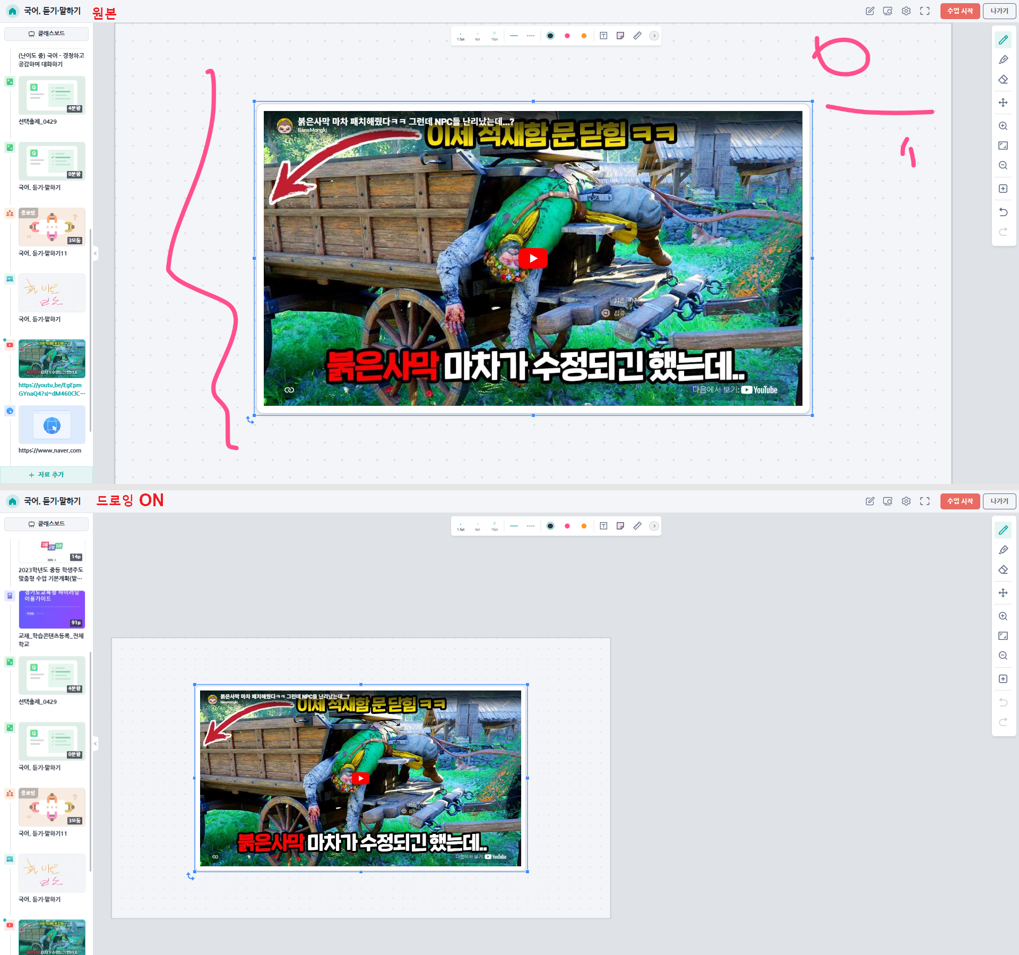Pick the pink pen color in lower toolbar
The width and height of the screenshot is (1019, 955).
[567, 526]
